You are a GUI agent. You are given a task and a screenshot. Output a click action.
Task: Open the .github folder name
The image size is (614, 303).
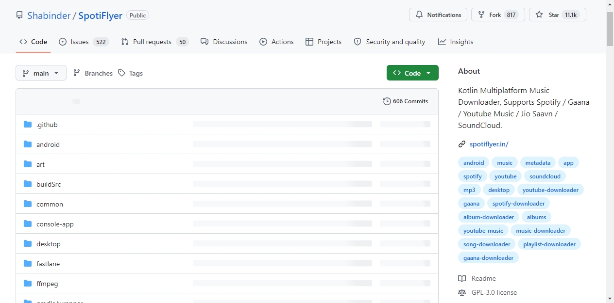click(x=47, y=125)
